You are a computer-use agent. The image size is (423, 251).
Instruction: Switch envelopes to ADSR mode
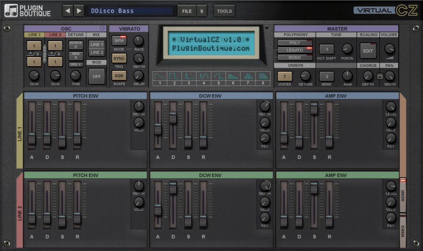click(403, 195)
